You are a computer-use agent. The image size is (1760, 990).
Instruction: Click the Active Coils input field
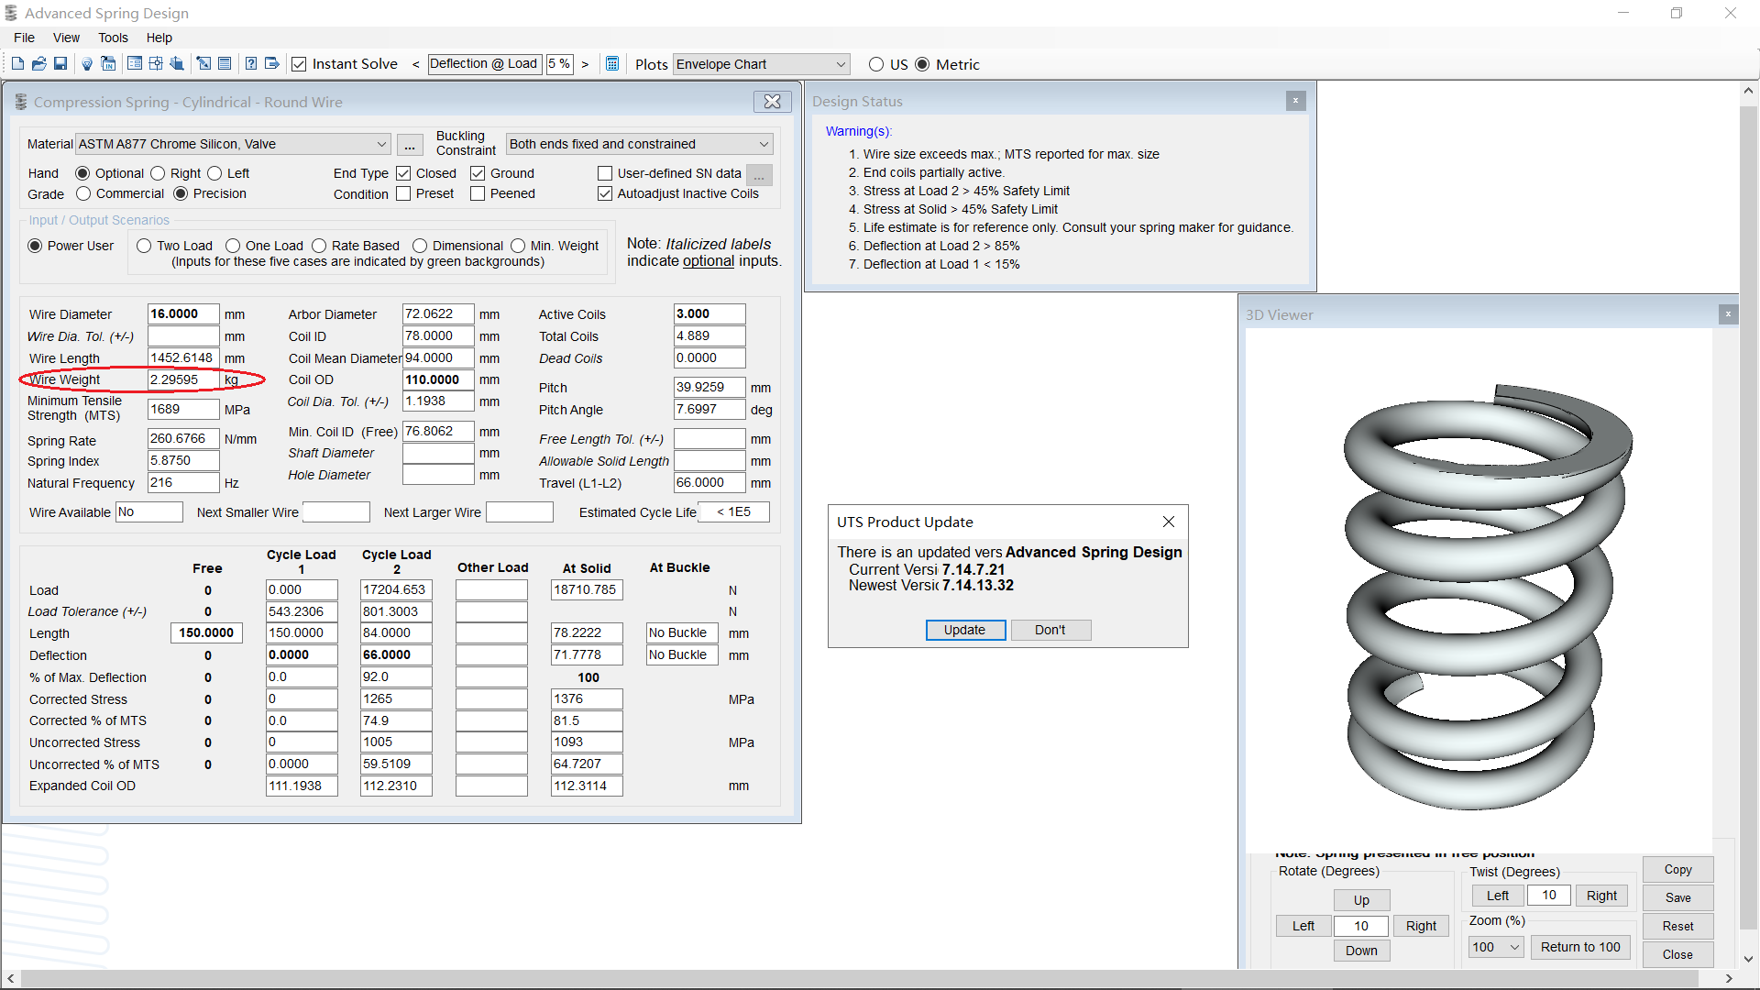tap(709, 313)
